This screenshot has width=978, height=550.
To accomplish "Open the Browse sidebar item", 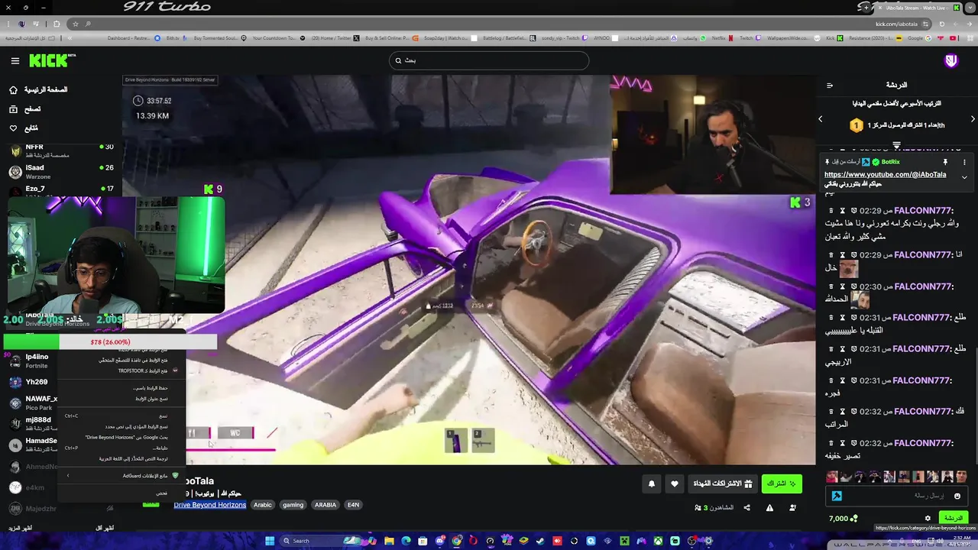I will coord(24,109).
